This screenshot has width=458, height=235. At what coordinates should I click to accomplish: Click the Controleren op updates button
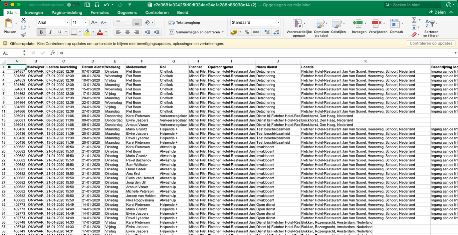click(431, 43)
